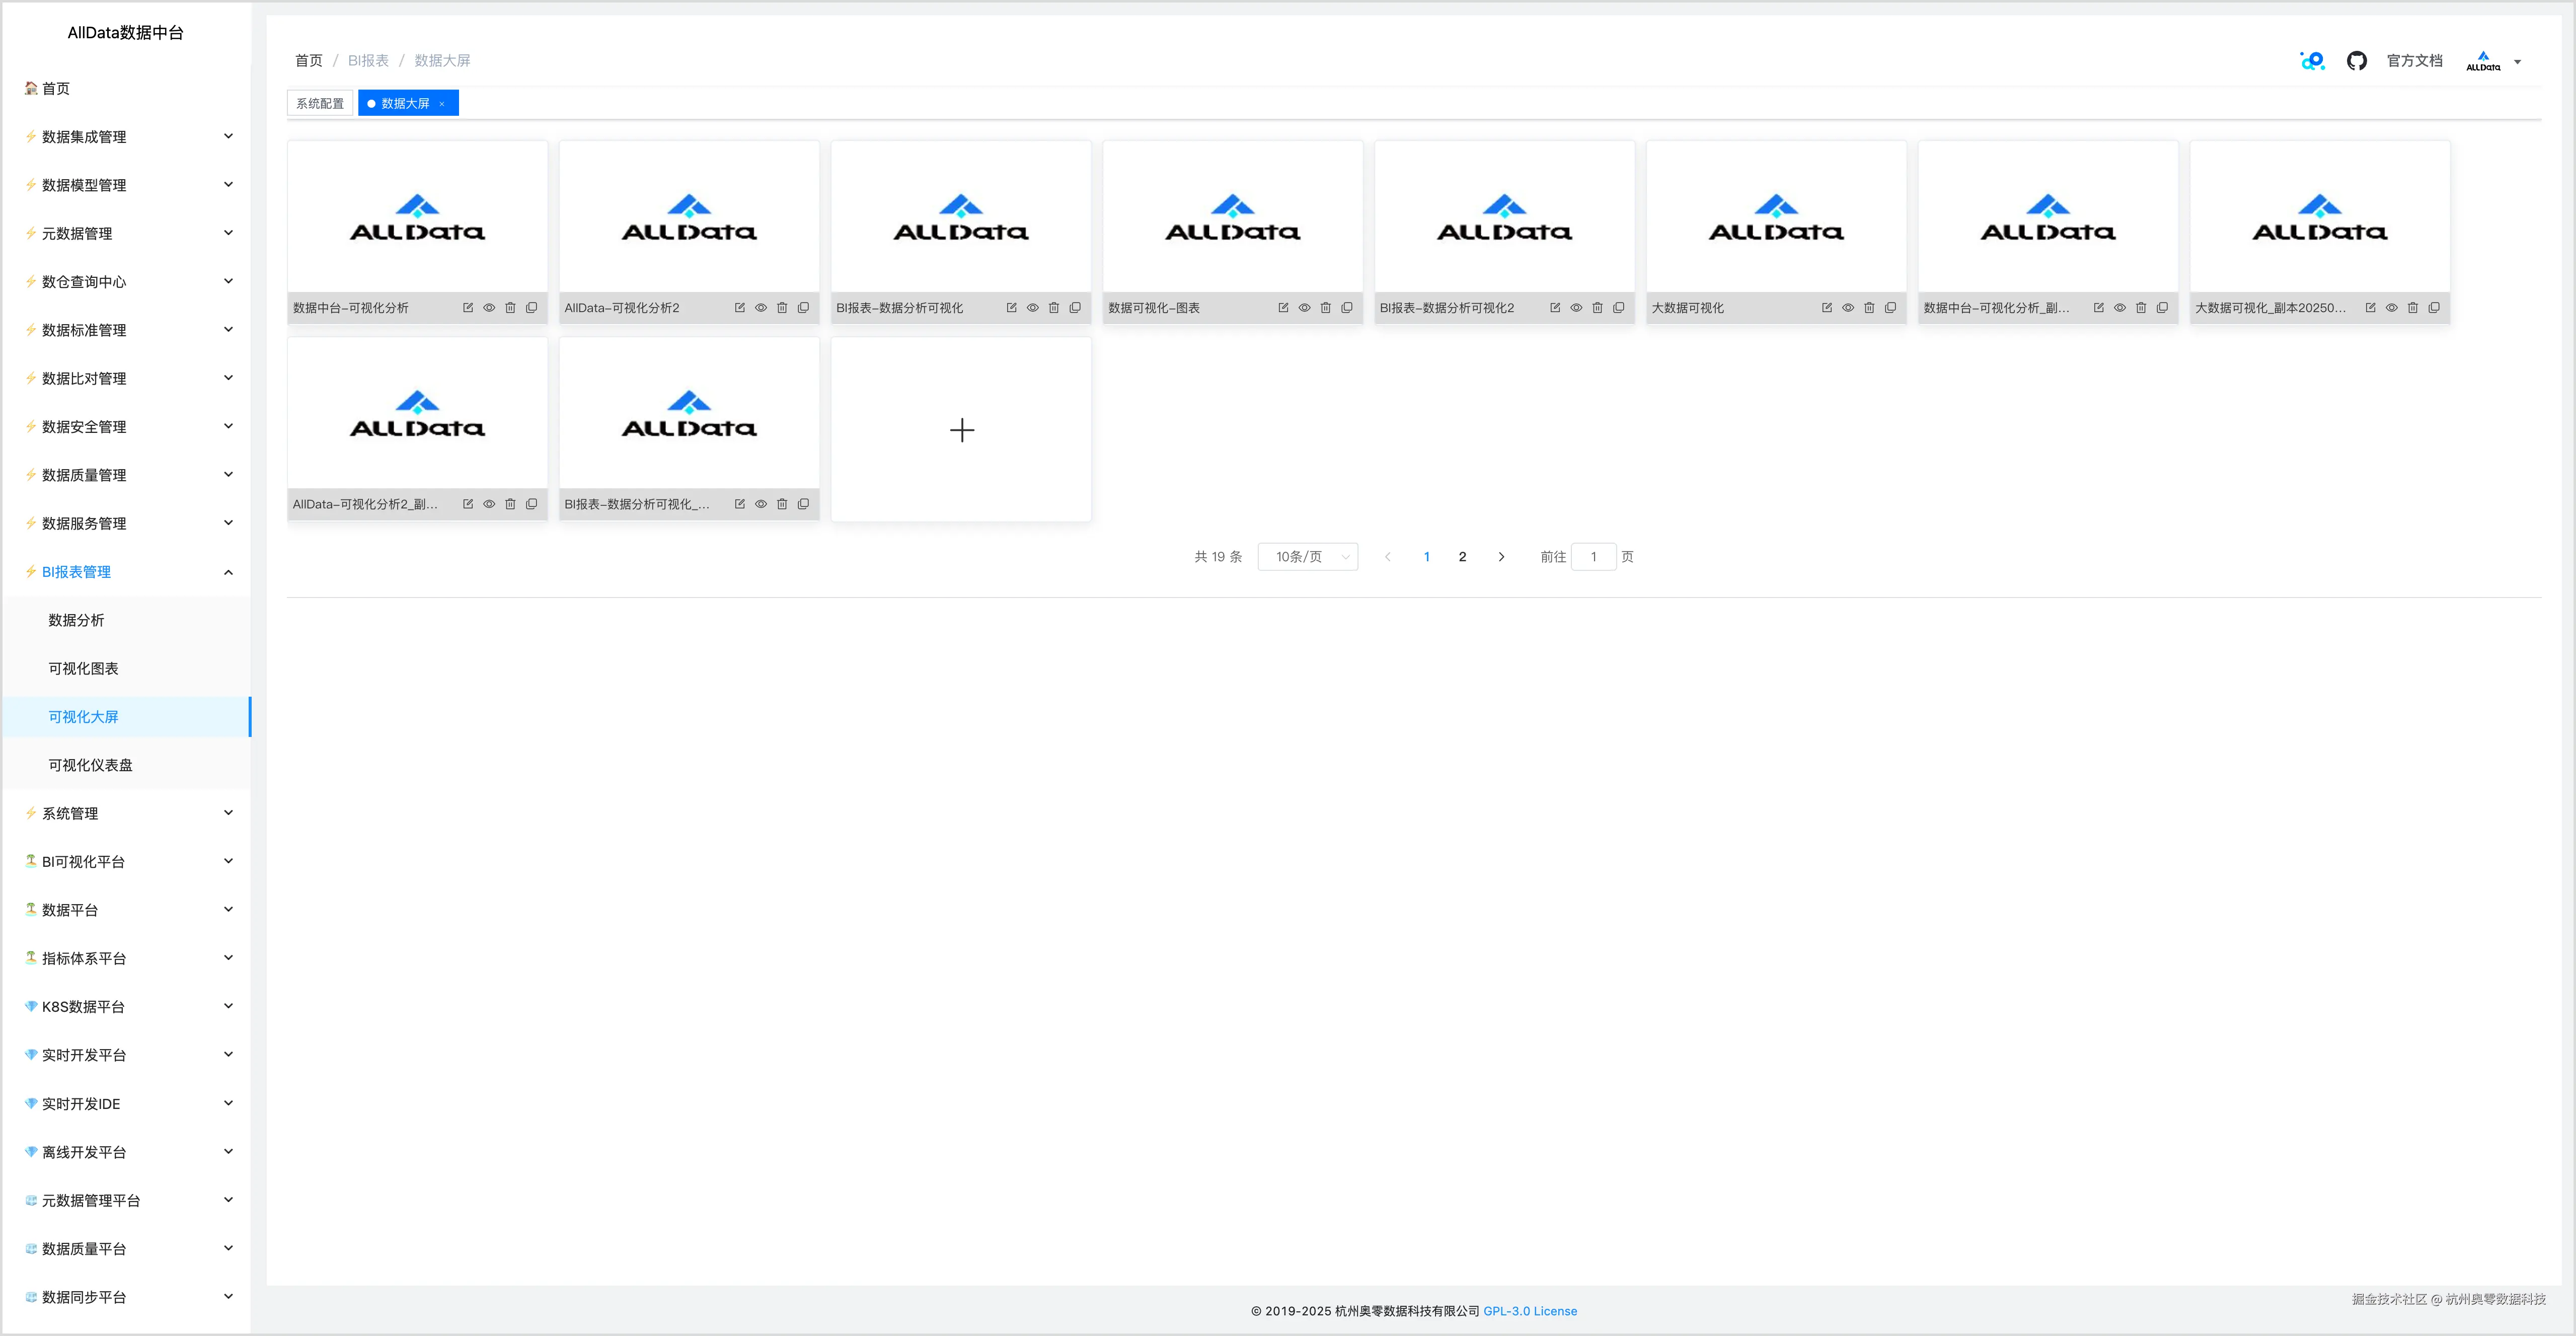Click the plus card to add screen
This screenshot has width=2576, height=1336.
(961, 430)
